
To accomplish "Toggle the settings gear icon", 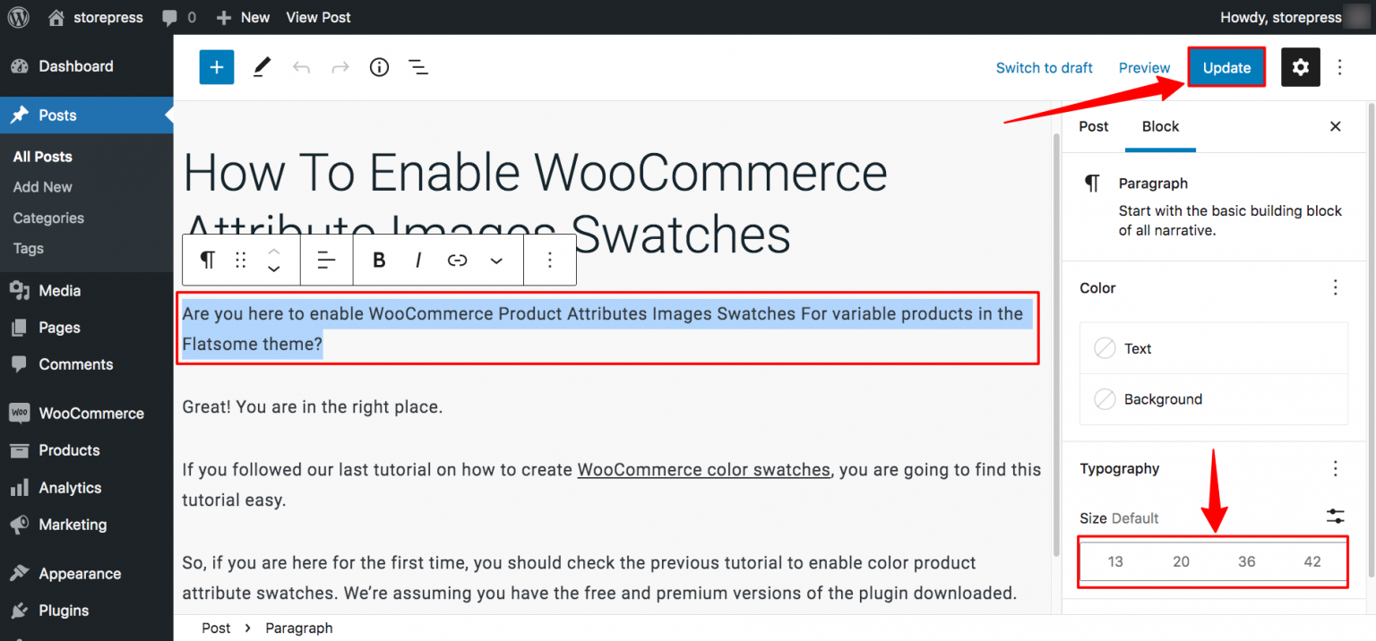I will (1301, 67).
